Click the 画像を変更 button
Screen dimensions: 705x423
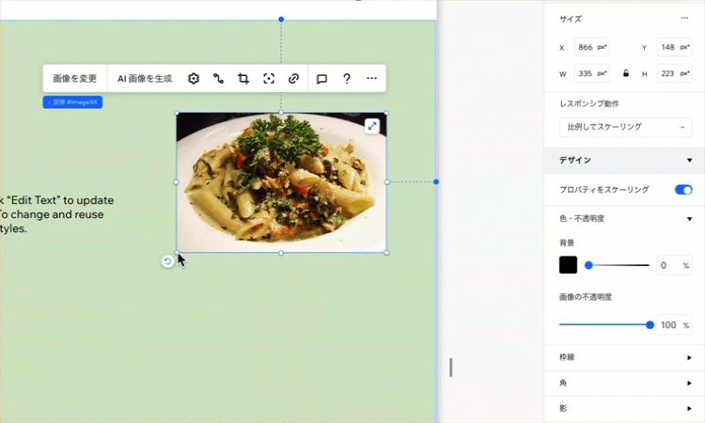click(x=74, y=79)
